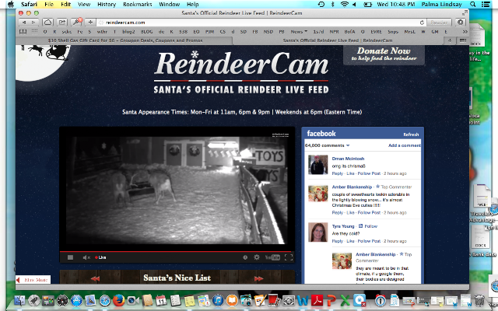Stop the live video with the stop button
Viewport: 498px width, 311px height.
[x=70, y=257]
